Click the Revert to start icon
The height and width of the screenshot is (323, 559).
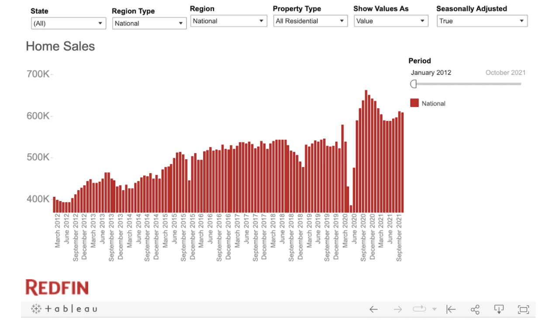click(451, 309)
